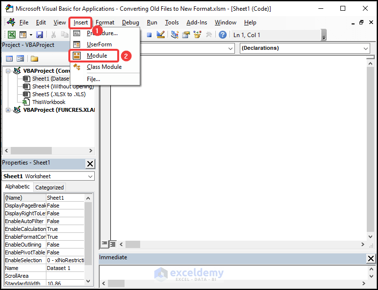Click the View Object icon in Project pane

[20, 59]
